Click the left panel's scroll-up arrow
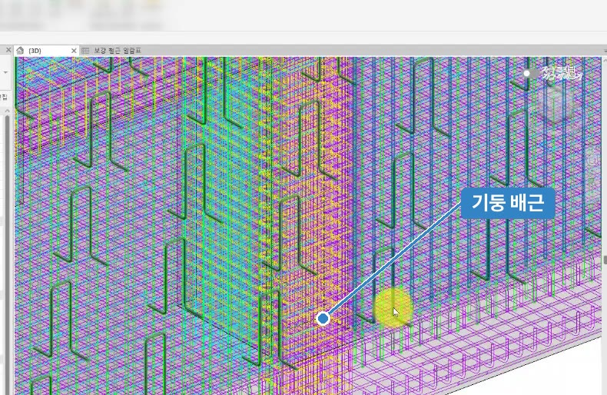Image resolution: width=607 pixels, height=395 pixels. (7, 111)
